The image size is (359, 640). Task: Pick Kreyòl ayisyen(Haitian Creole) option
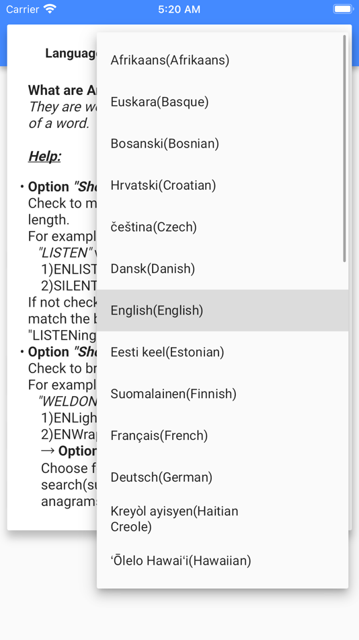pyautogui.click(x=223, y=519)
